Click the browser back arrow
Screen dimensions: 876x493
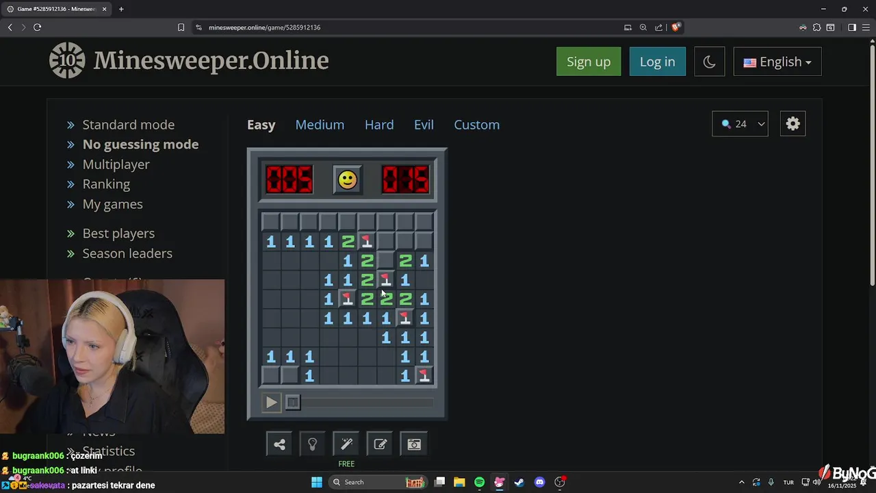[10, 27]
